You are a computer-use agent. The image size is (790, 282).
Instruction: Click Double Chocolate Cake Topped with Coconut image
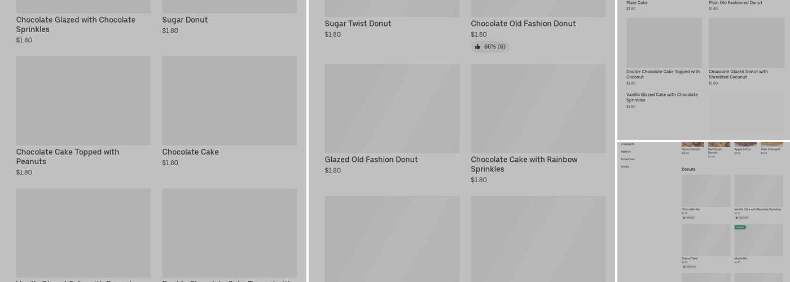664,43
